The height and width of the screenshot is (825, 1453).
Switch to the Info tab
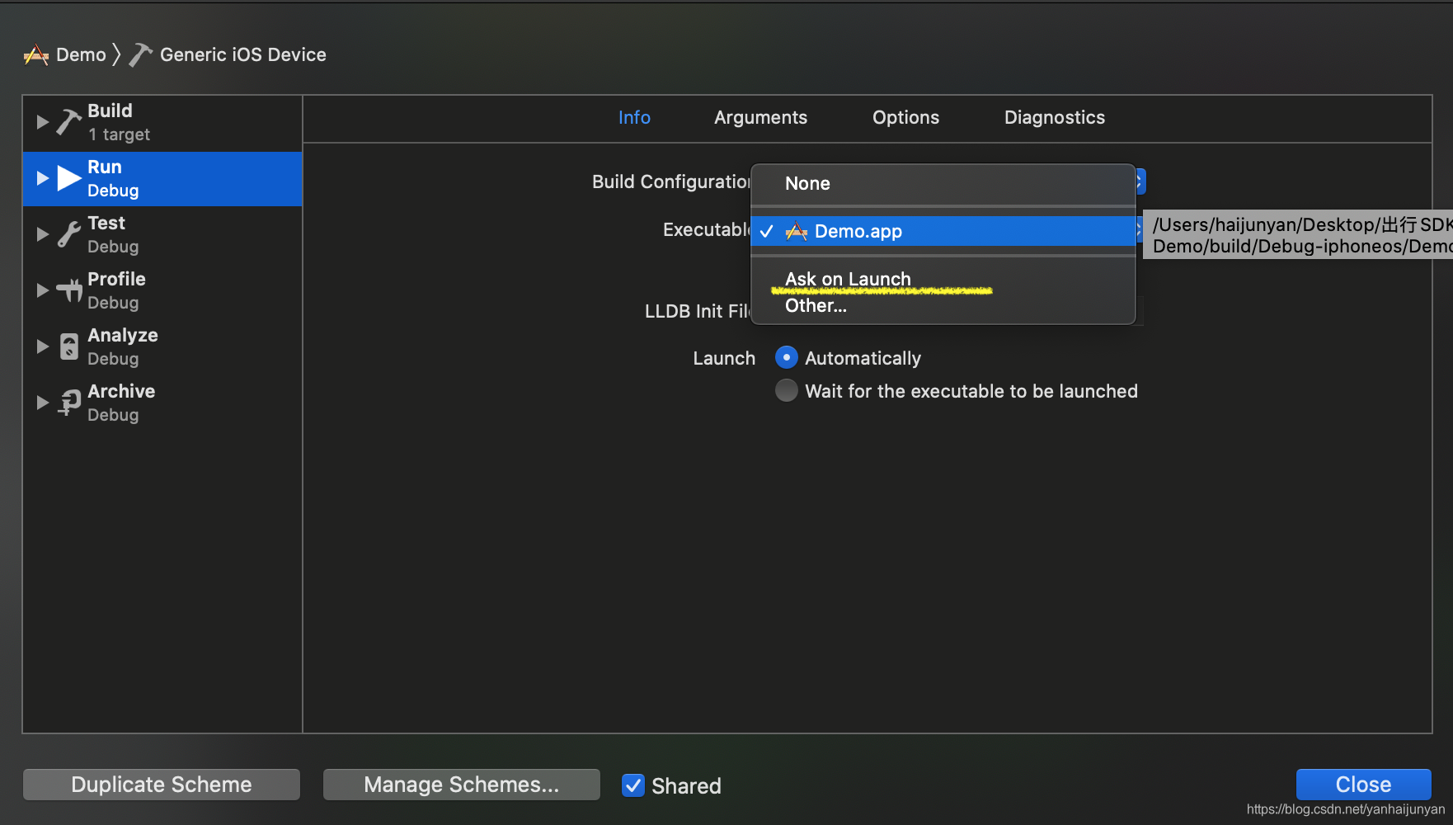634,118
